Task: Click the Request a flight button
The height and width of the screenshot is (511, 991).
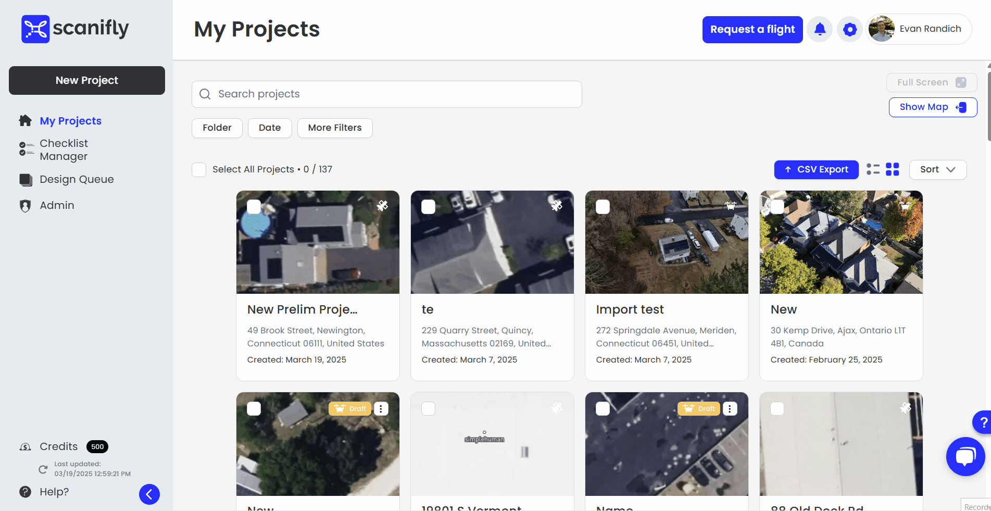Action: click(752, 30)
